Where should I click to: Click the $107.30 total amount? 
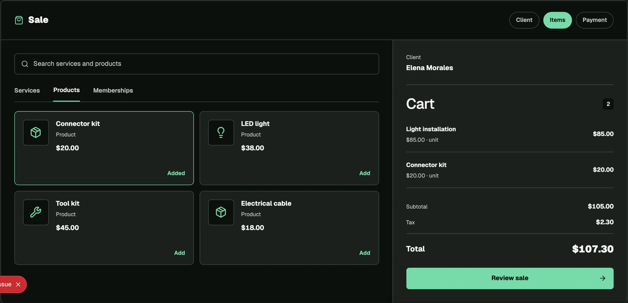pos(593,249)
